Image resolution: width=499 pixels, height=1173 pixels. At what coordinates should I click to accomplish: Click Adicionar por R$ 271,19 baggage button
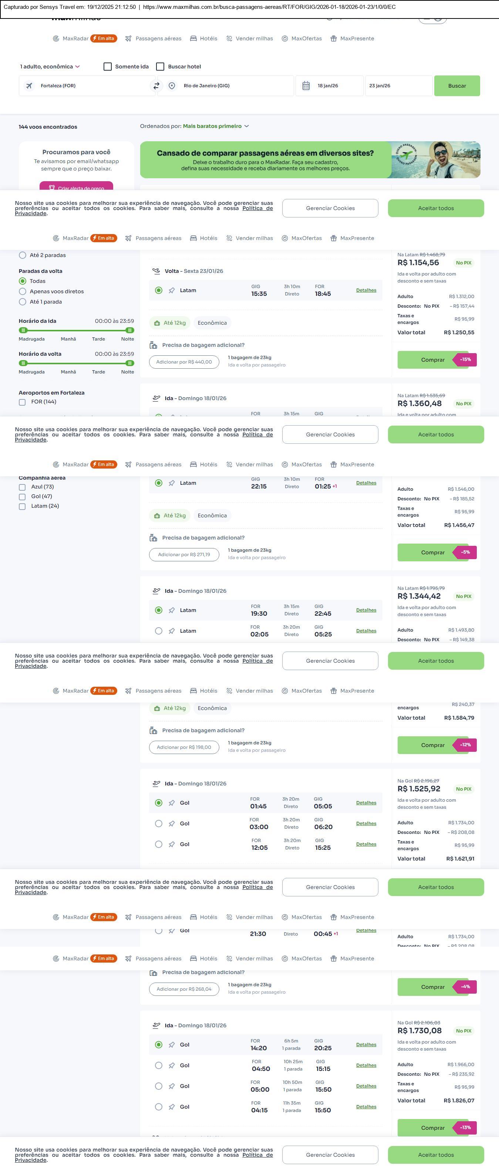(184, 555)
